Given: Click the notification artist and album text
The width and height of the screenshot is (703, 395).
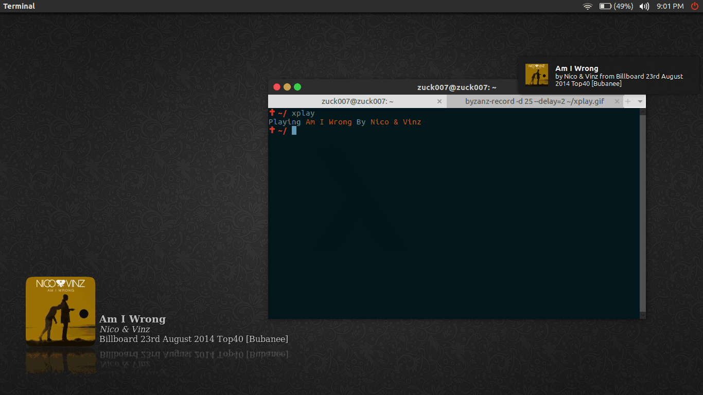Looking at the screenshot, I should [619, 80].
